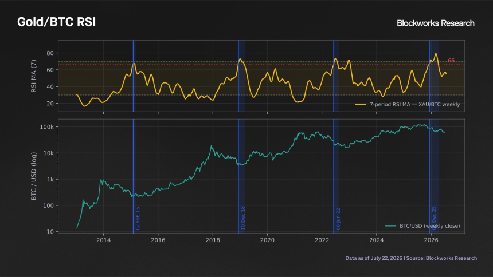Select the 06 Jun 22 vertical marker label
The height and width of the screenshot is (277, 493).
(338, 219)
